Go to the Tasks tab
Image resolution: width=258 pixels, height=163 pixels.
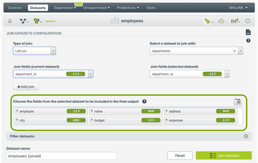(x=151, y=8)
